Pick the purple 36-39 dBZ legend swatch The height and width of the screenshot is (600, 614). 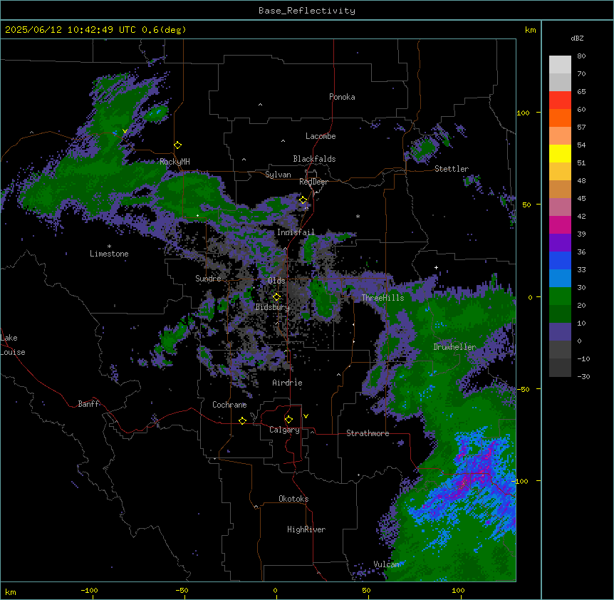click(560, 243)
